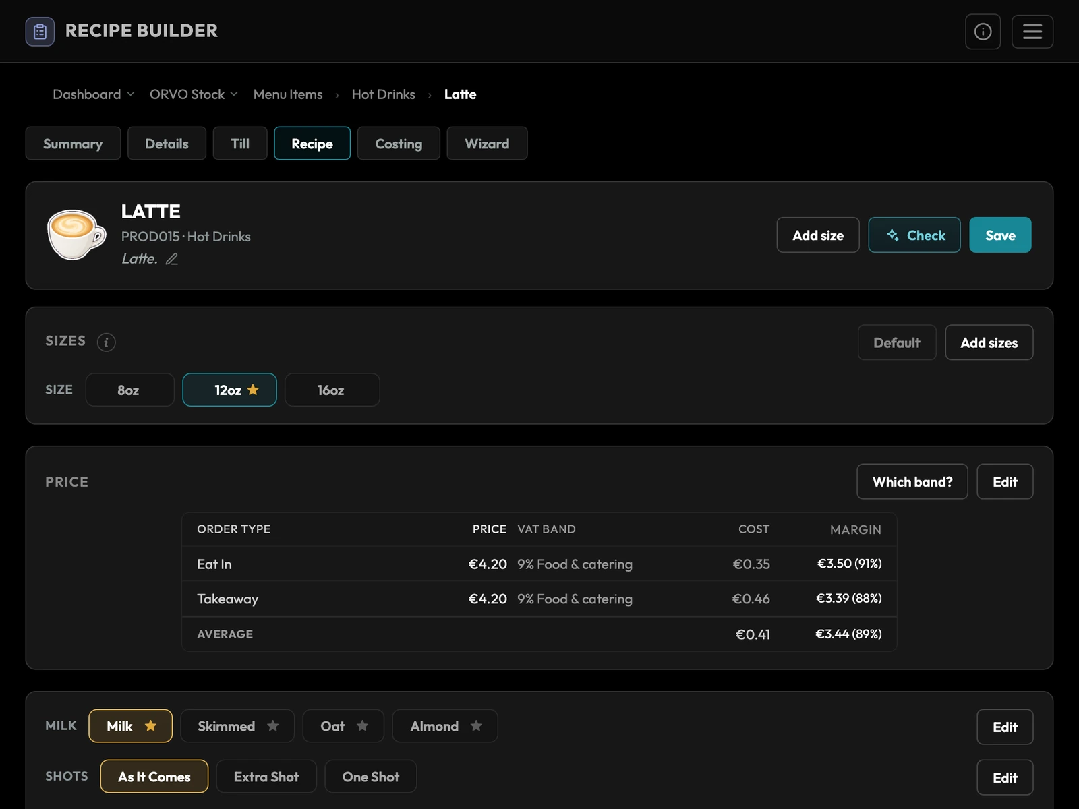
Task: Select the Oat milk option
Action: coord(343,726)
